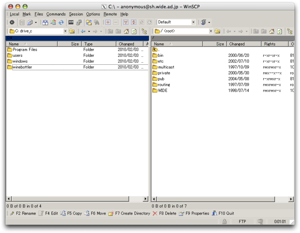Select the remote multicast folder

point(166,67)
